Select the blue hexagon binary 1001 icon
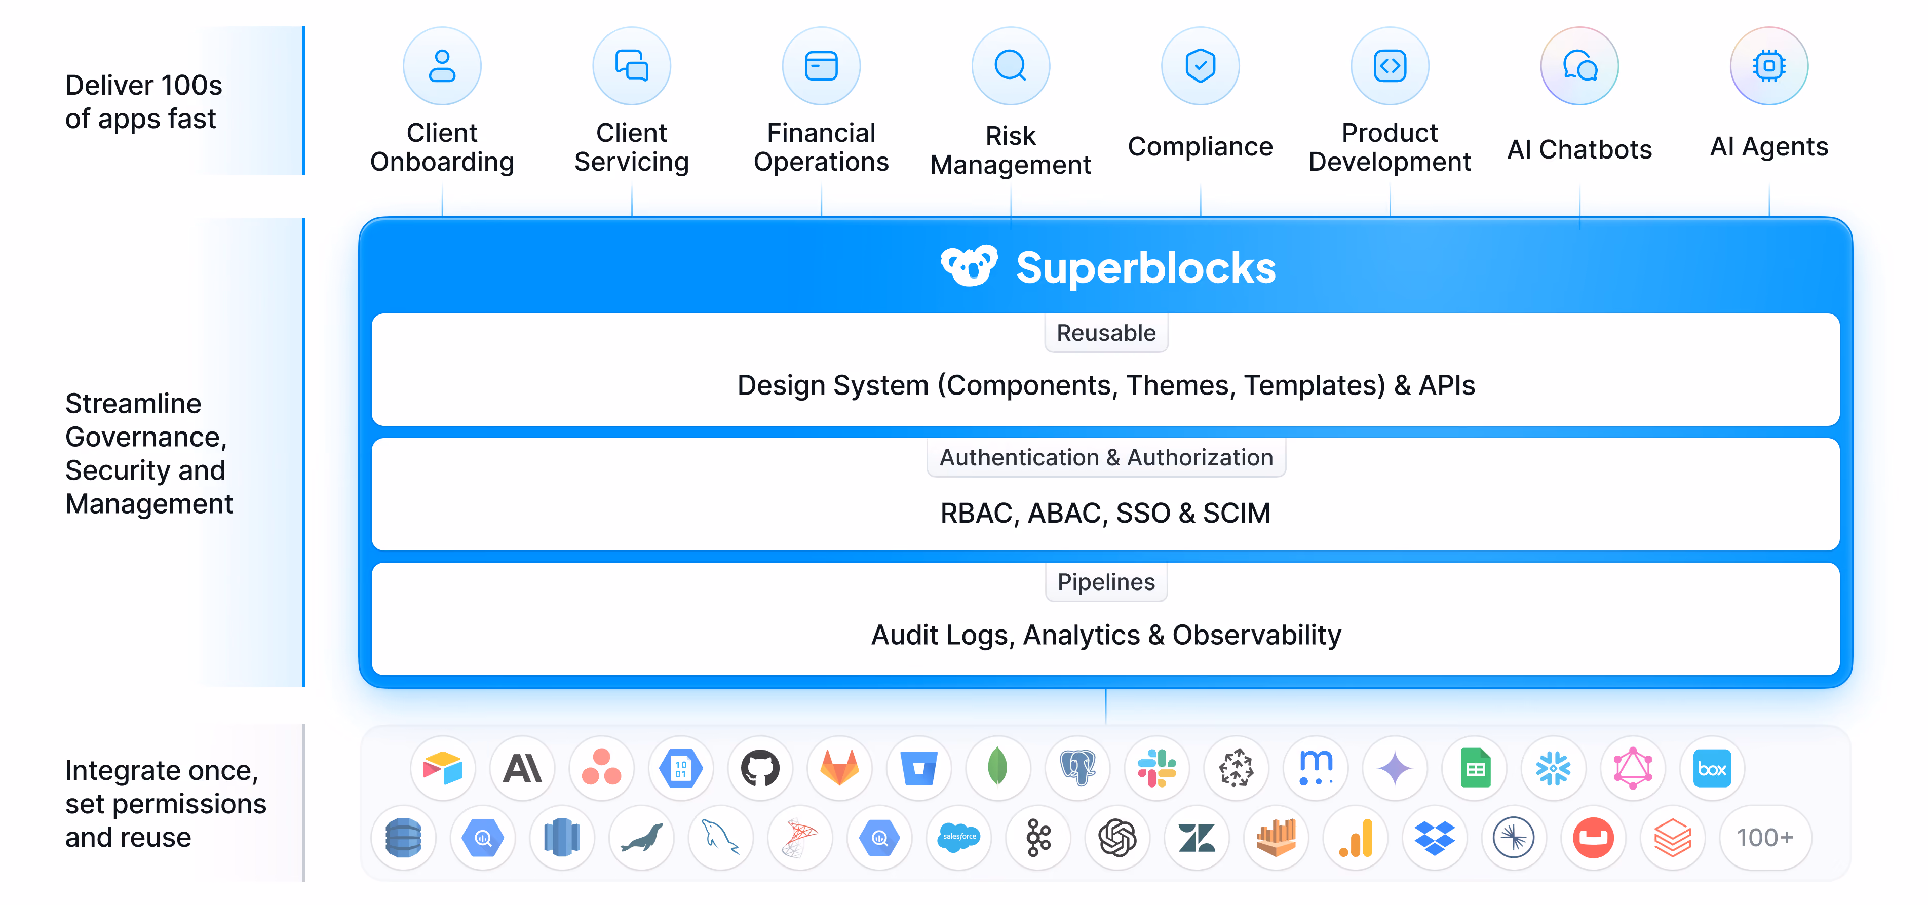This screenshot has width=1928, height=905. [681, 768]
